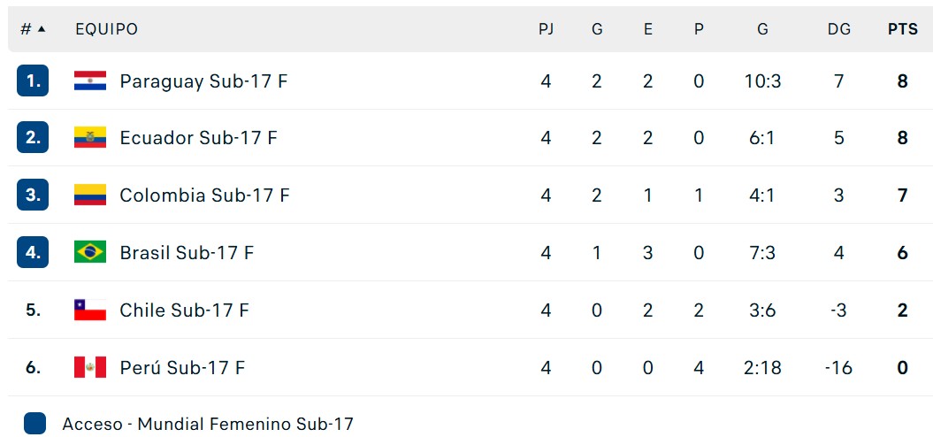
Task: Click the Brasil flag icon
Action: click(x=90, y=252)
